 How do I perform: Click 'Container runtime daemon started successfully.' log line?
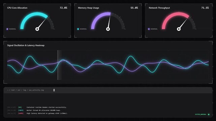[x=47, y=107]
